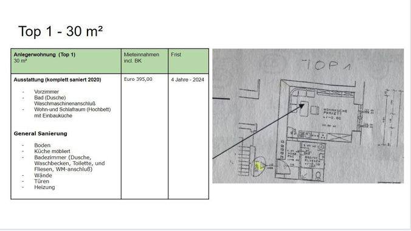411x231 pixels.
Task: Select the 'Boden' list entry
Action: coord(42,145)
